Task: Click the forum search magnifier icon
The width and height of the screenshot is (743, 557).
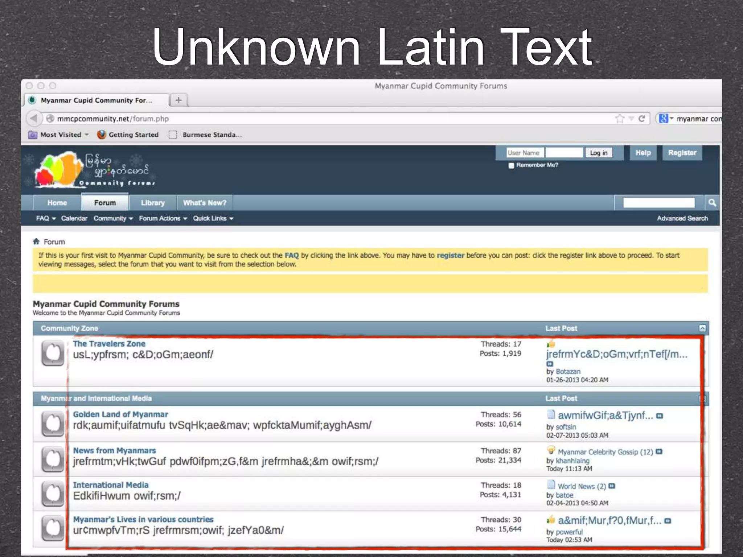Action: tap(712, 203)
